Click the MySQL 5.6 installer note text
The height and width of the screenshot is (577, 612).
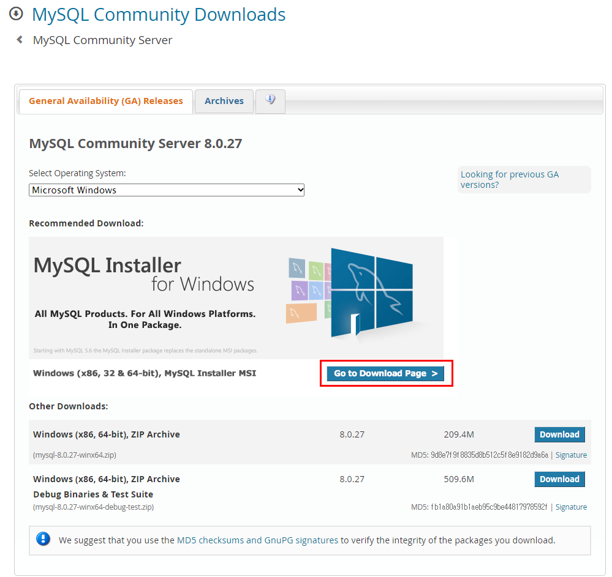(x=145, y=351)
